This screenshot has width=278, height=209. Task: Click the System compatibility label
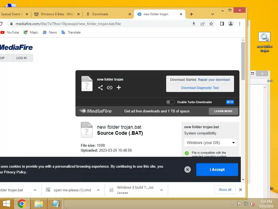click(200, 133)
